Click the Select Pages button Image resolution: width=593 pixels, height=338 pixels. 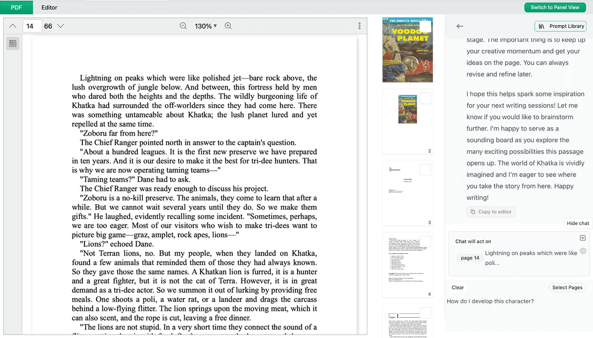point(567,288)
